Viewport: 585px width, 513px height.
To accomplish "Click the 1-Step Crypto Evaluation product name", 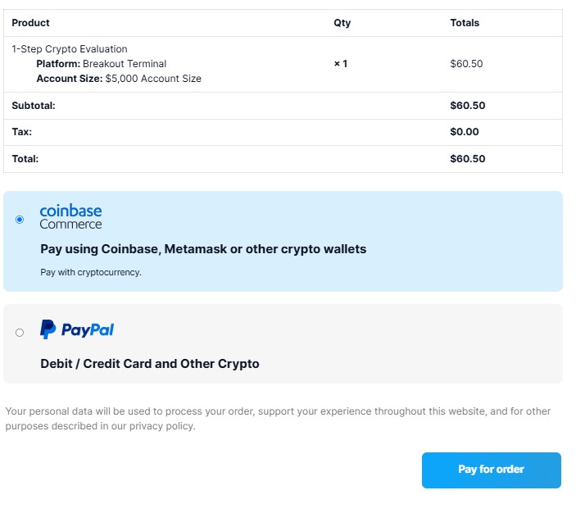I will pyautogui.click(x=70, y=49).
